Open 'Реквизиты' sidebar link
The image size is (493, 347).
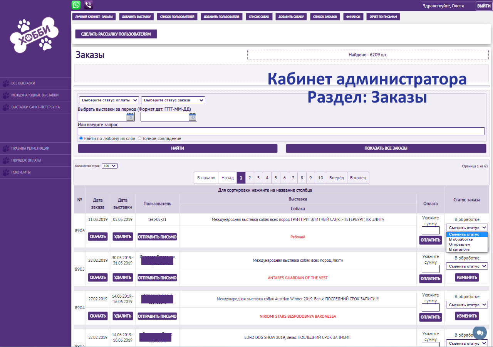click(x=21, y=172)
